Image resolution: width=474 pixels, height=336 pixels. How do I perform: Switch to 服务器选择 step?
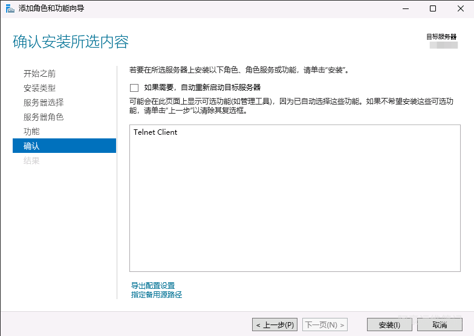pos(44,103)
